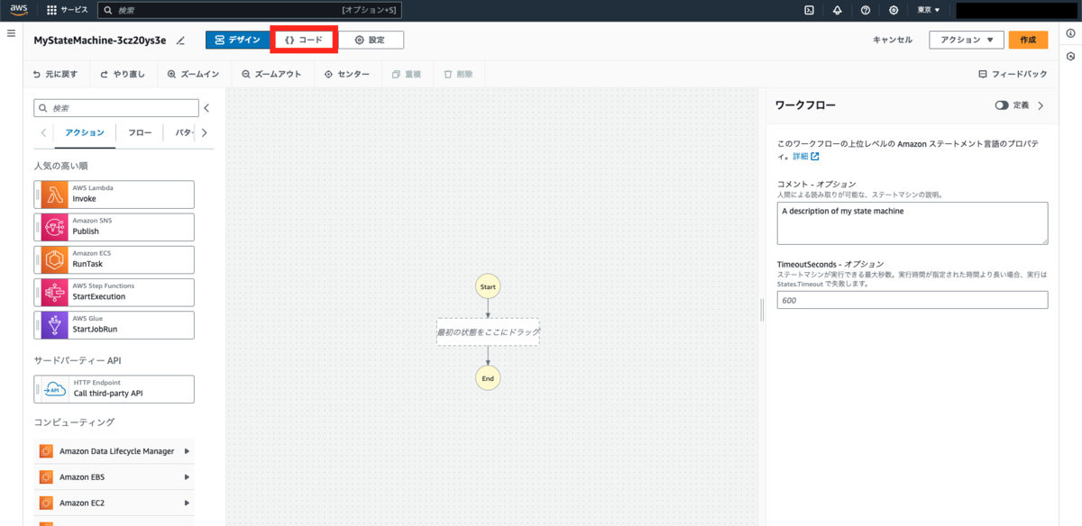
Task: Switch to コード mode
Action: pyautogui.click(x=305, y=40)
